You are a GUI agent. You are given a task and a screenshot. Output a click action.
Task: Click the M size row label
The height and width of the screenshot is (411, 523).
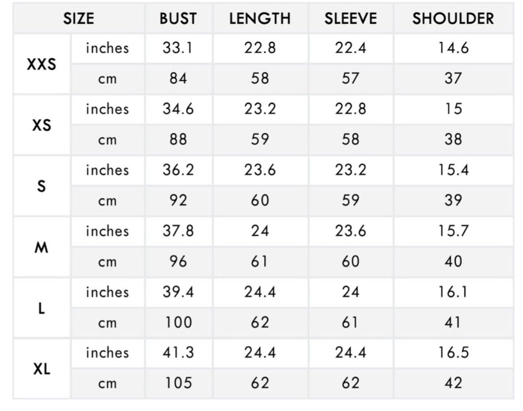42,247
